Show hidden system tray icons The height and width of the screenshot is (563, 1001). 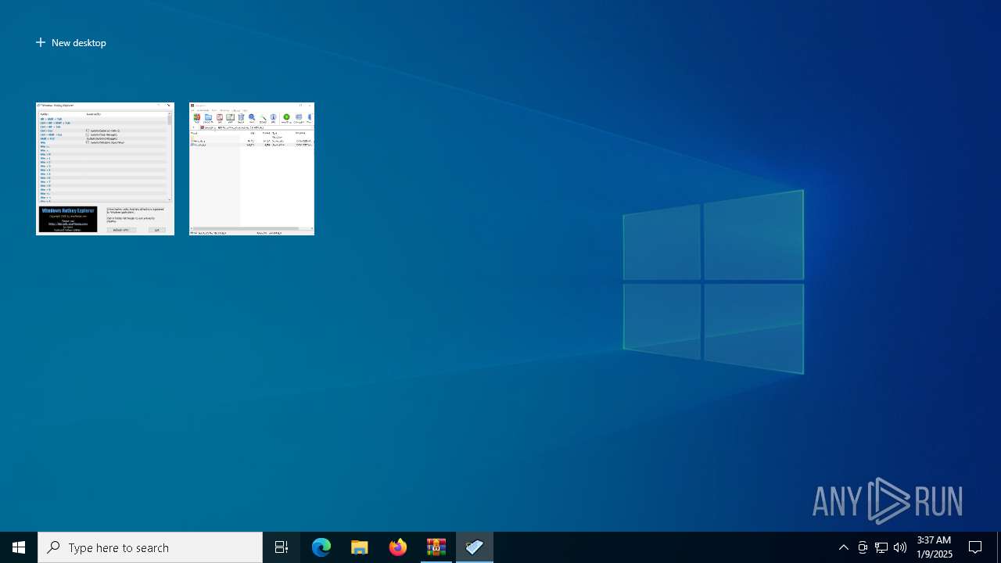click(844, 547)
